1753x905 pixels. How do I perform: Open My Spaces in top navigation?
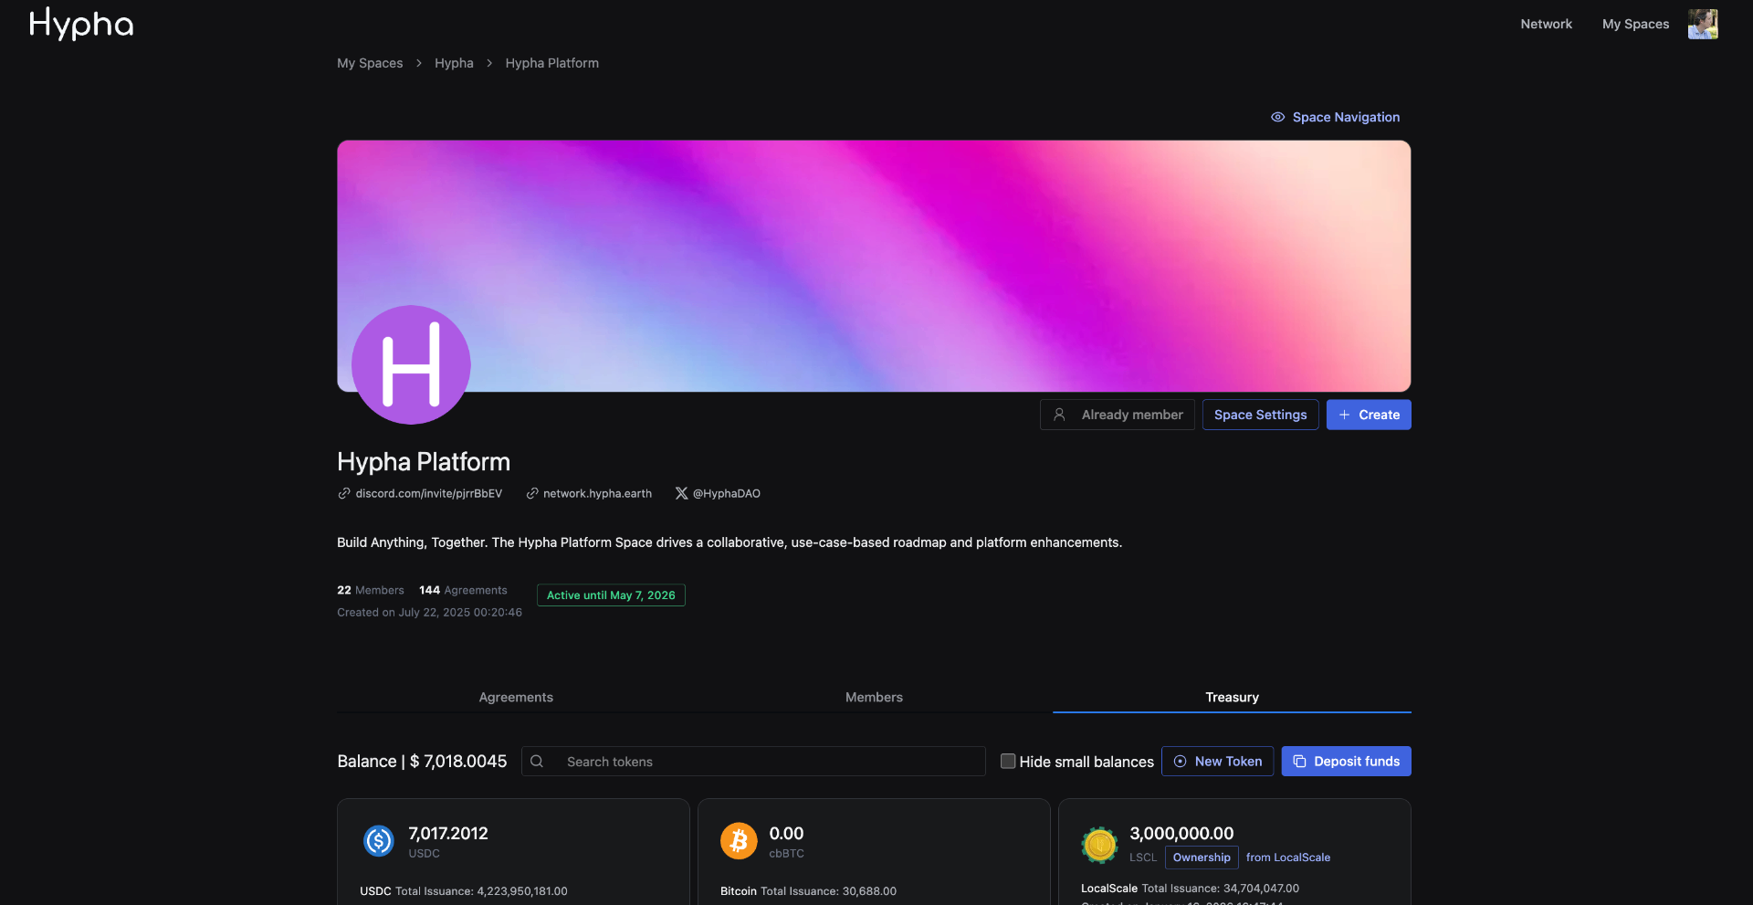(1635, 24)
